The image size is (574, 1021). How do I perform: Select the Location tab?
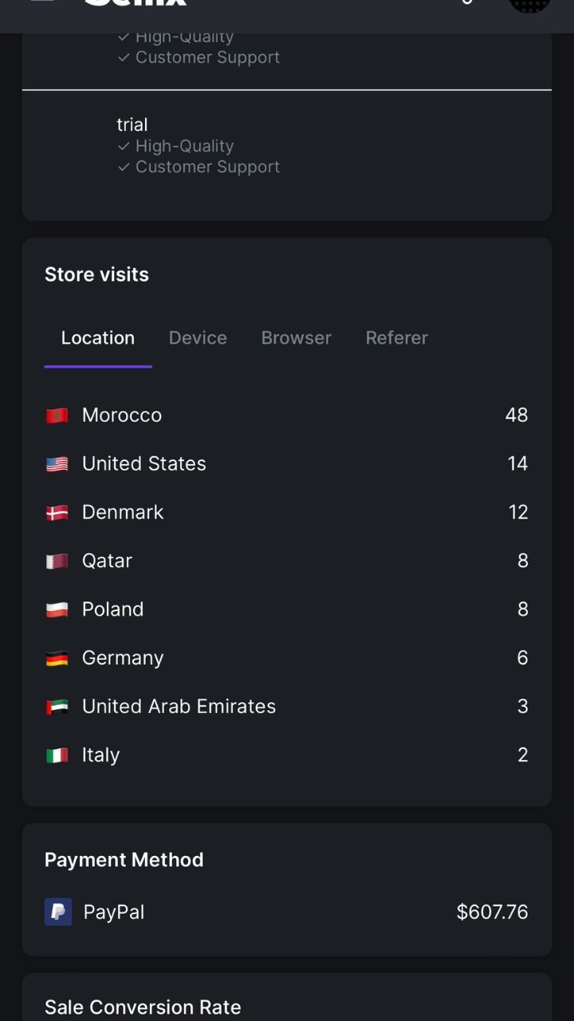98,338
